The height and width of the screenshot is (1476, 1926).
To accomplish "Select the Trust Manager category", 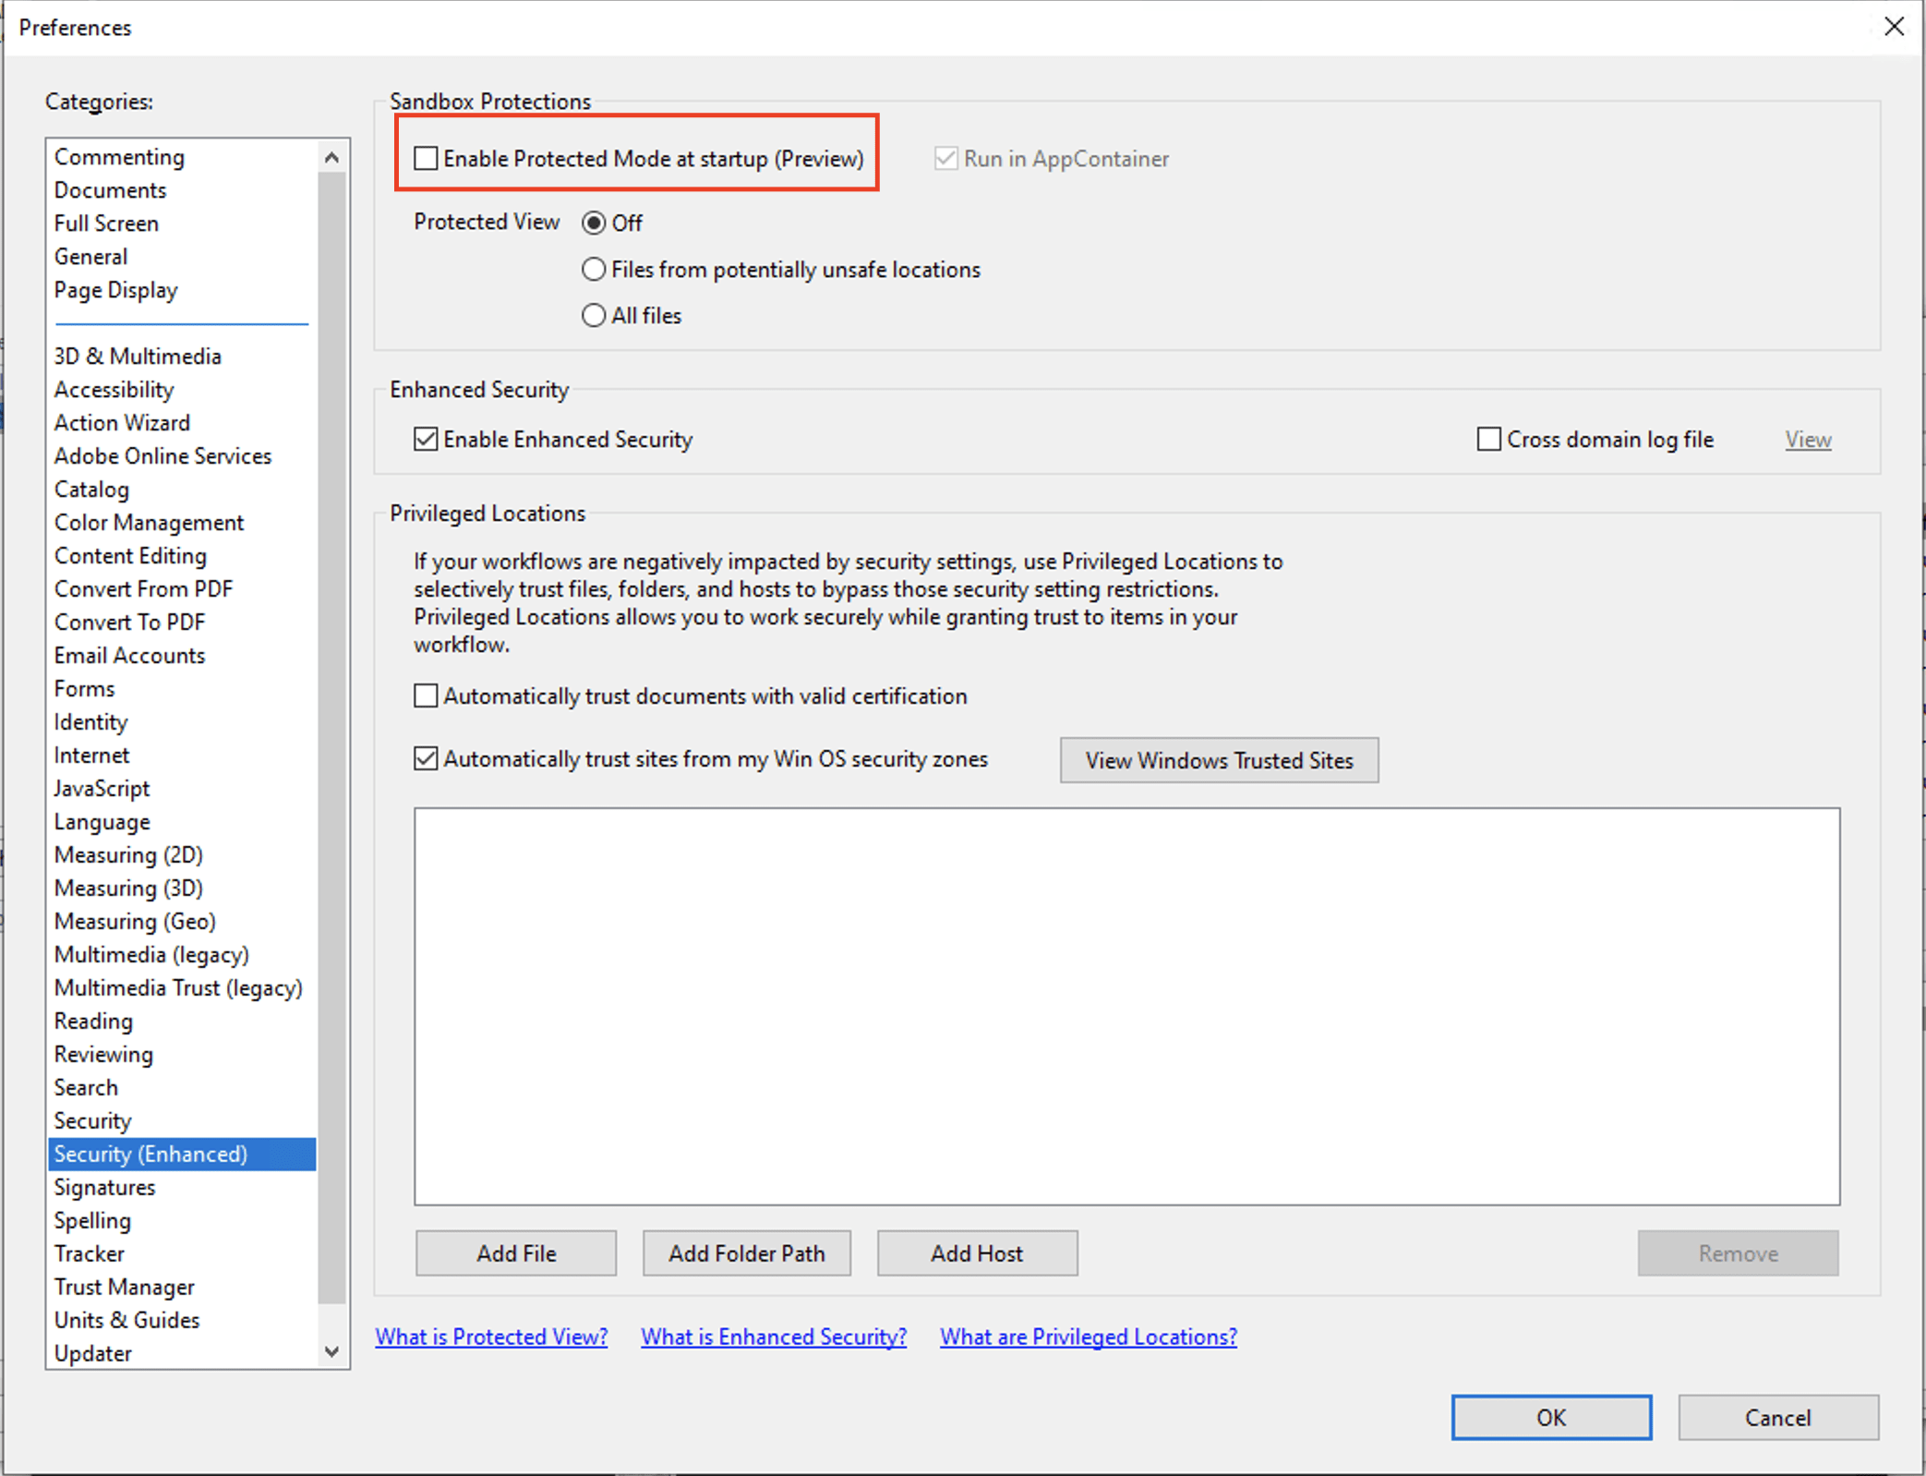I will pos(124,1286).
